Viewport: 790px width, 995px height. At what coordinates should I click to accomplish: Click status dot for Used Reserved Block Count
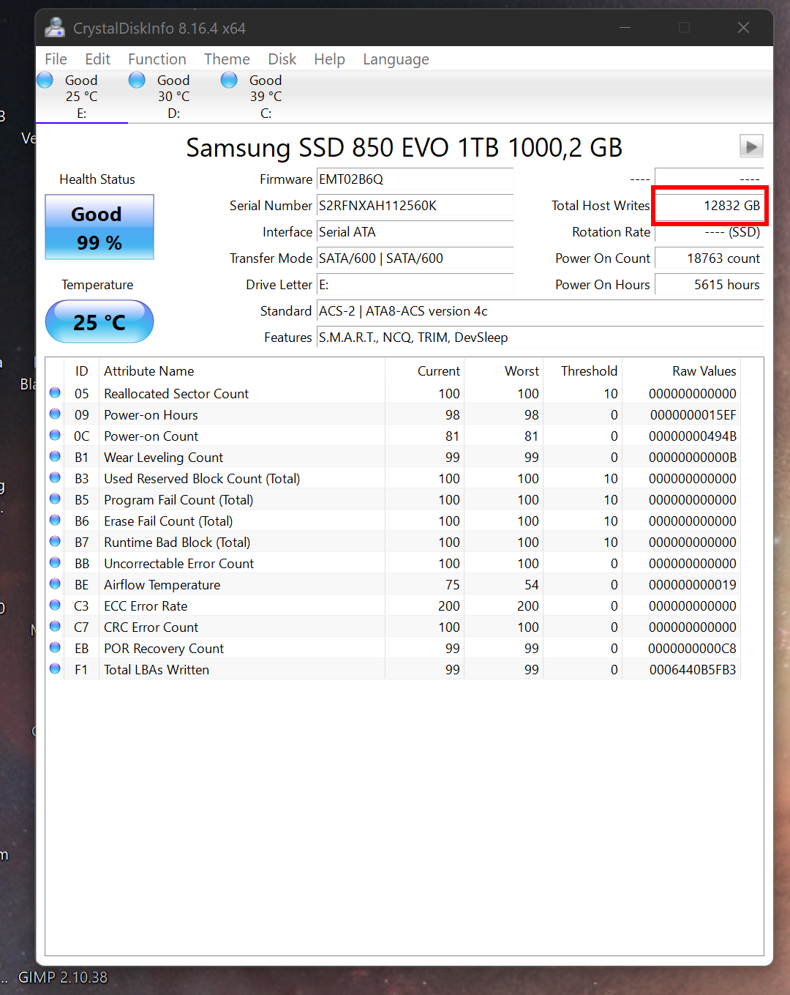[55, 477]
